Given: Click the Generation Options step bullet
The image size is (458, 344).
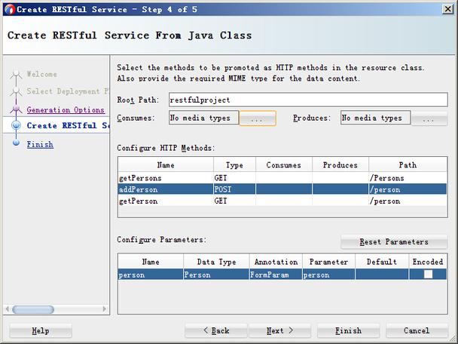Looking at the screenshot, I should coord(16,109).
